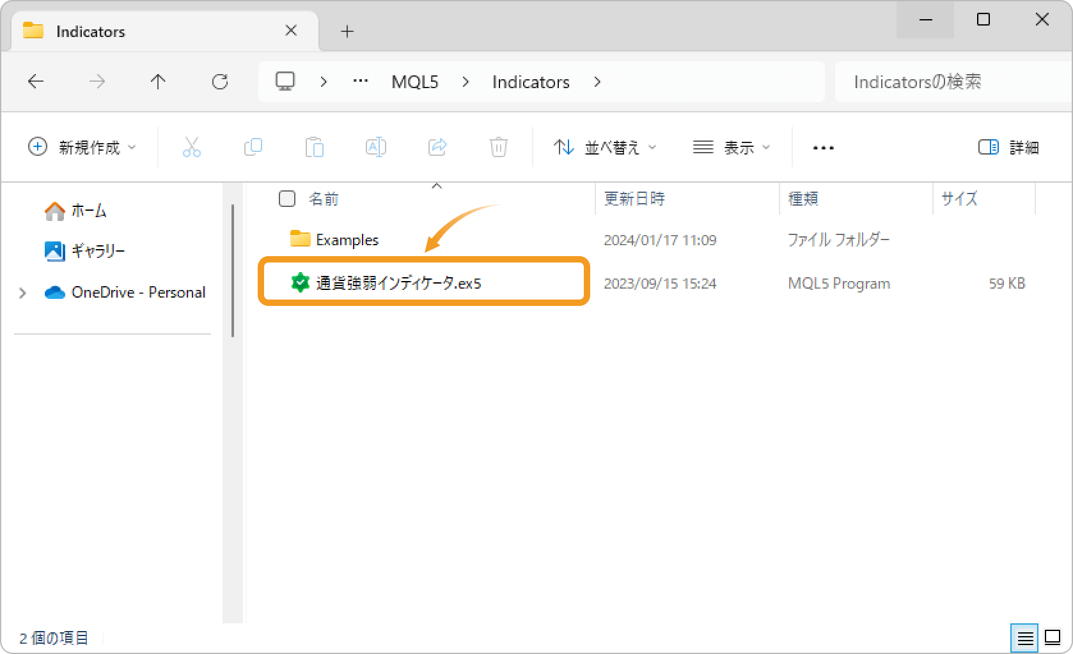Expand the OneDrive - Personal tree node

tap(23, 293)
